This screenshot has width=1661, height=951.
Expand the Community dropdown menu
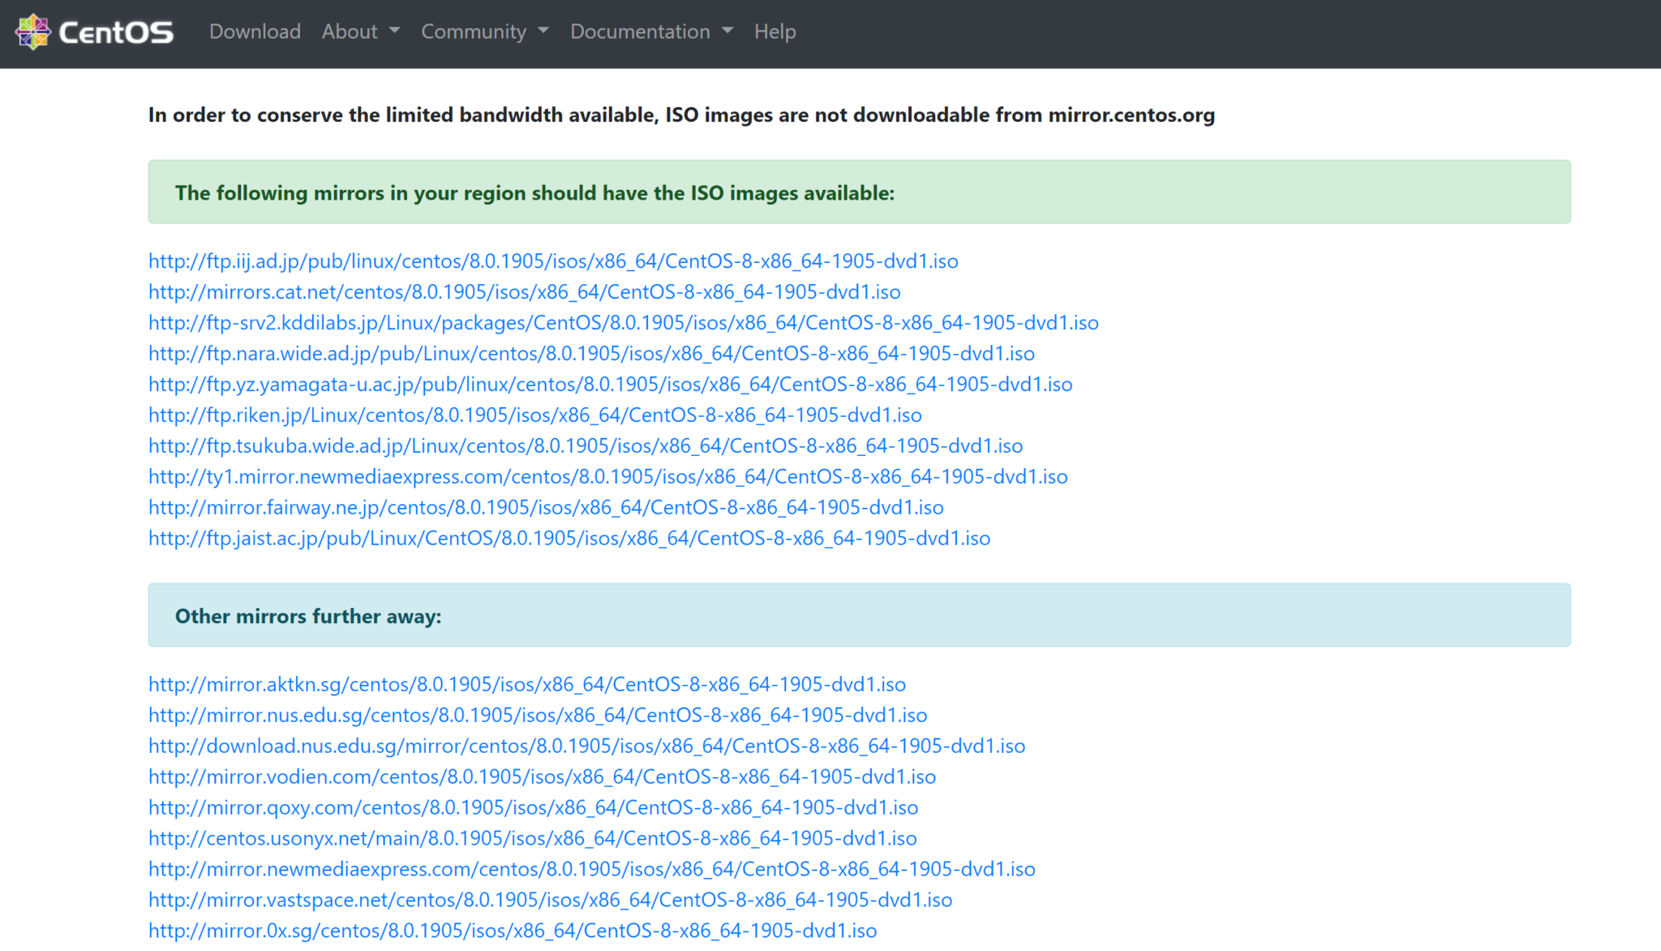coord(484,32)
